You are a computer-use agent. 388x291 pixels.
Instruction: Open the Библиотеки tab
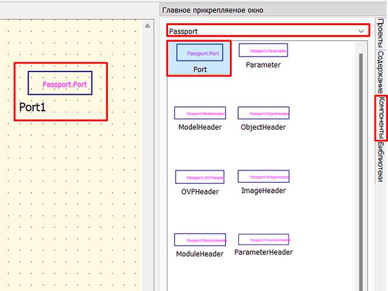380,162
